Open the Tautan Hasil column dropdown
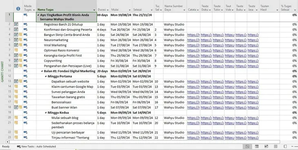The image size is (298, 150). 277,10
